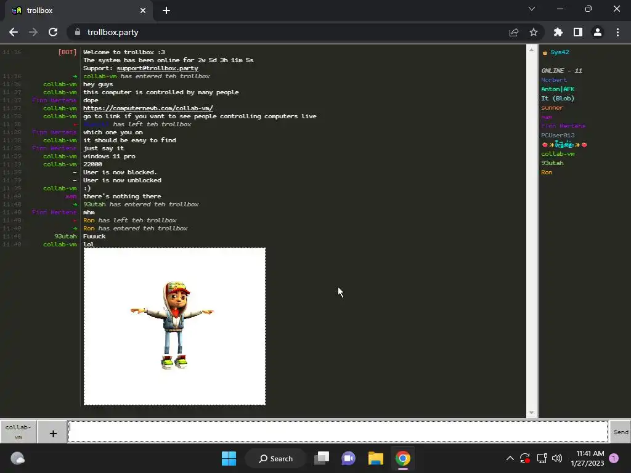
Task: Open tab search chevron in title bar
Action: [x=532, y=9]
